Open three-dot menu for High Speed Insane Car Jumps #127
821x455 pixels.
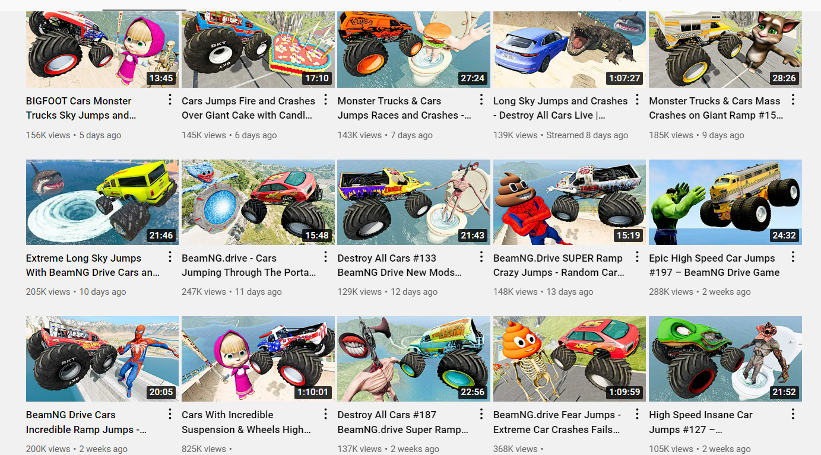[793, 413]
